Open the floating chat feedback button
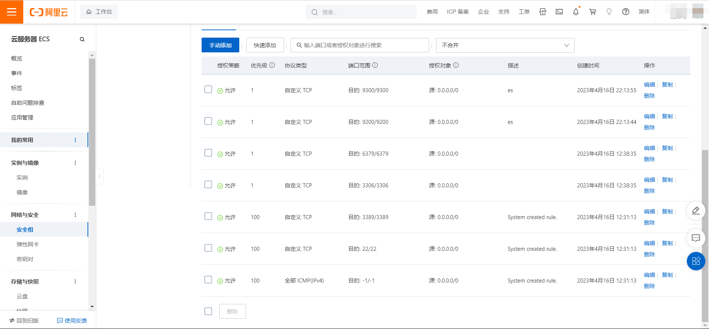 click(x=696, y=238)
